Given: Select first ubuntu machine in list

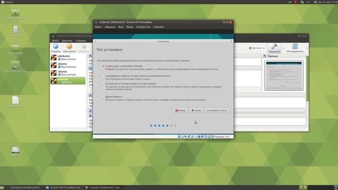Looking at the screenshot, I should (68, 65).
